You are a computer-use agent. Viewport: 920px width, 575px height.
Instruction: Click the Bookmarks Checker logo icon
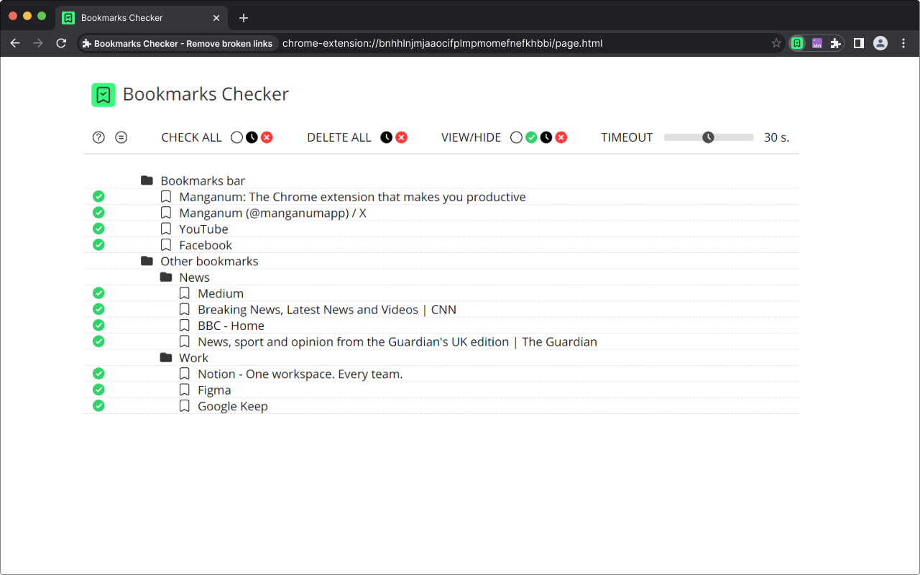[103, 95]
